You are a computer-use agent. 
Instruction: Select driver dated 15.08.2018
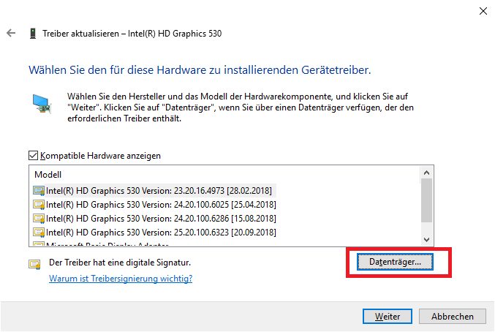tap(161, 219)
